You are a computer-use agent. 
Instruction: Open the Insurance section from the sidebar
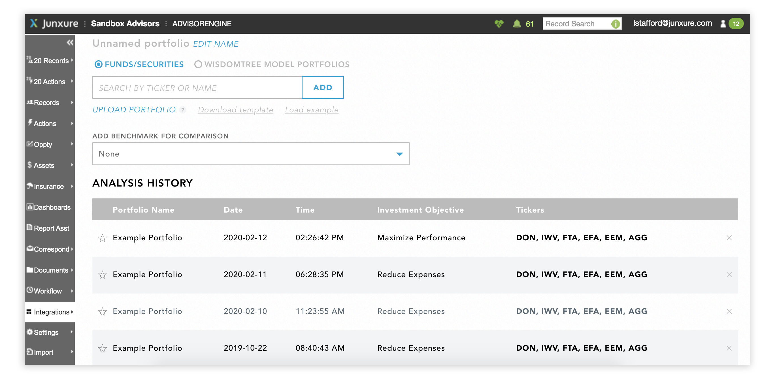tap(48, 186)
